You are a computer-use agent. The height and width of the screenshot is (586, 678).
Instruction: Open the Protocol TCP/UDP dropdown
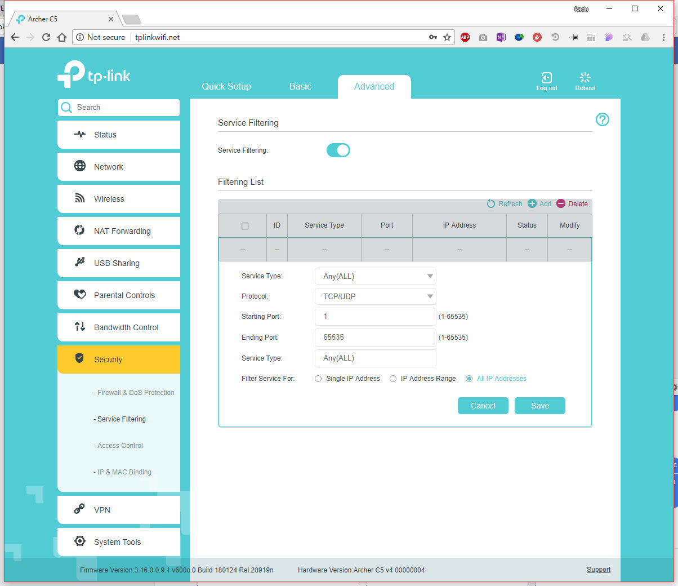(x=376, y=296)
